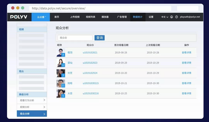Click first-view date 2019-10-25
Viewport: 209px width, 122px height.
[121, 93]
